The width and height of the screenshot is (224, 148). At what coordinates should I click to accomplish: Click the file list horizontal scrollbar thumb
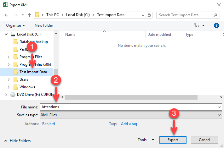131,97
